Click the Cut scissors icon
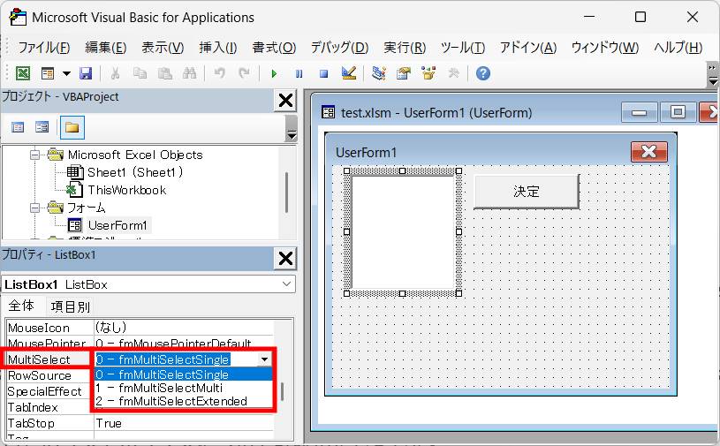 (x=115, y=73)
